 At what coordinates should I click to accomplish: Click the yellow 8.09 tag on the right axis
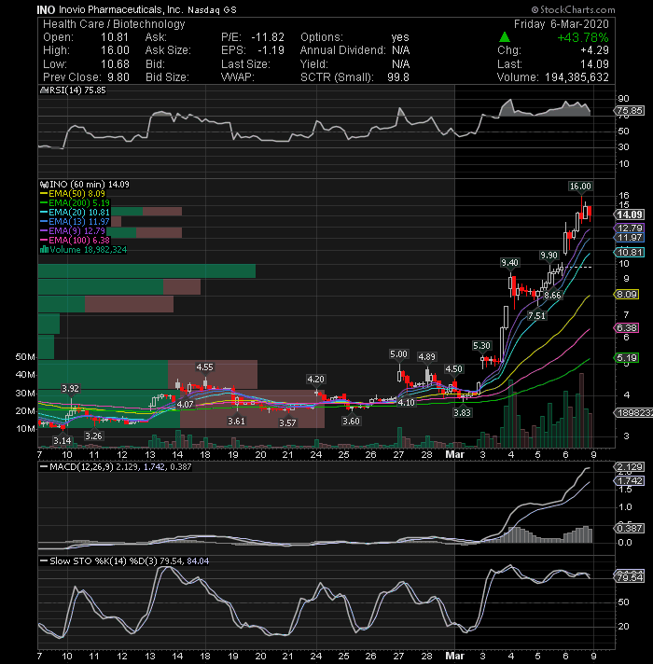(x=626, y=295)
